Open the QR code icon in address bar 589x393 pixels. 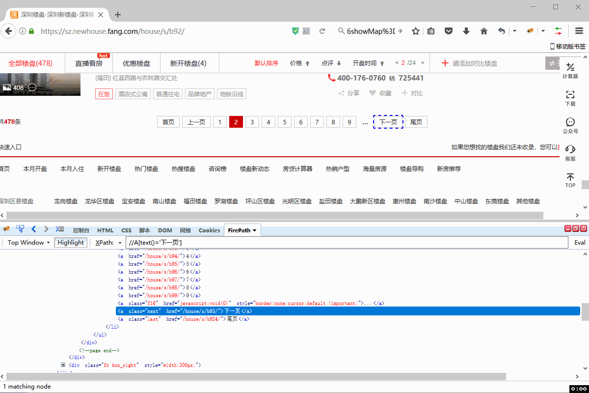[x=307, y=31]
